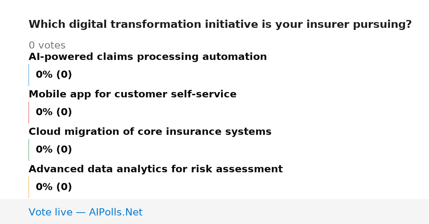Screen dimensions: 429x224
Task: Select Mobile app for customer self-service option
Action: [x=133, y=95]
